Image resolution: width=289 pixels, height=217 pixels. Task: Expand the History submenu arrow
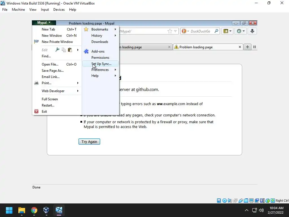coord(115,35)
